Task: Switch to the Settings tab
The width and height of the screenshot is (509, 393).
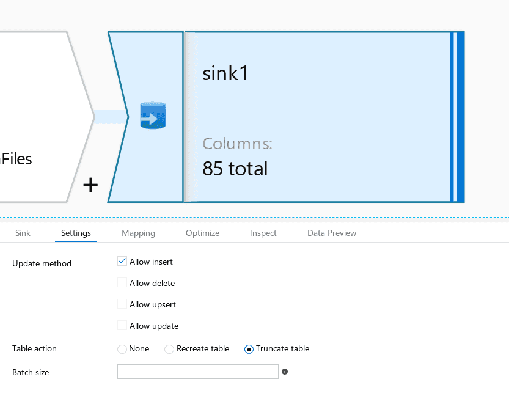Action: pyautogui.click(x=76, y=233)
